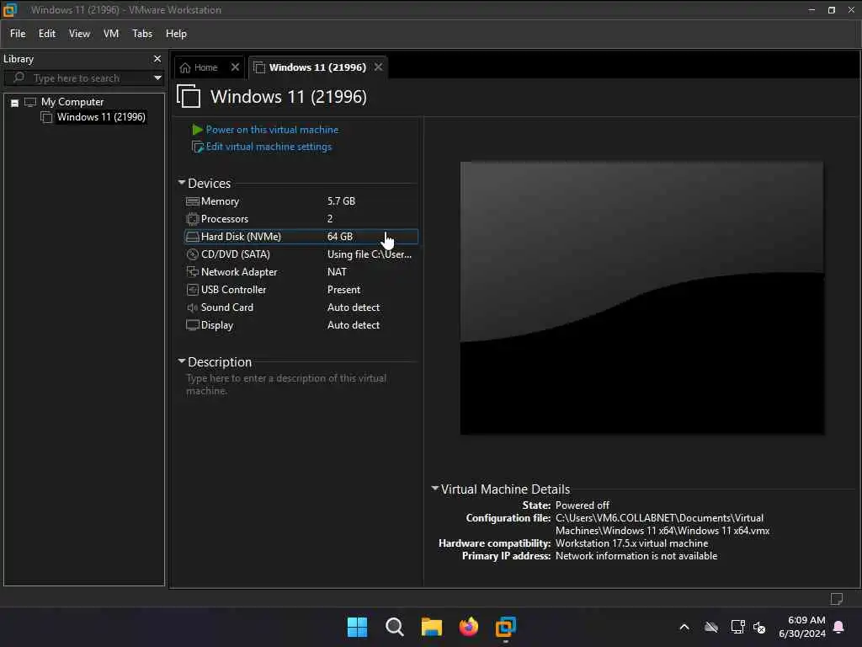
Task: Select My Computer in the library
Action: pos(72,102)
